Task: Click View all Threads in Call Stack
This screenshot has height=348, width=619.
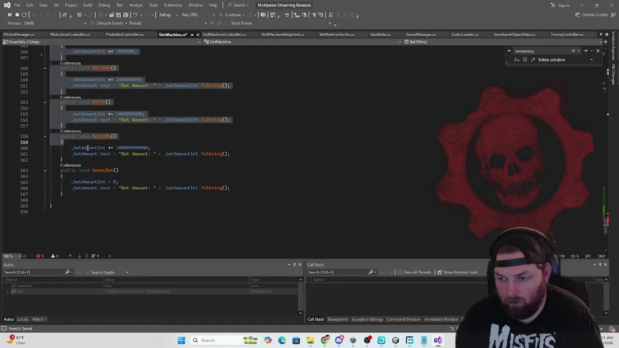Action: point(414,272)
